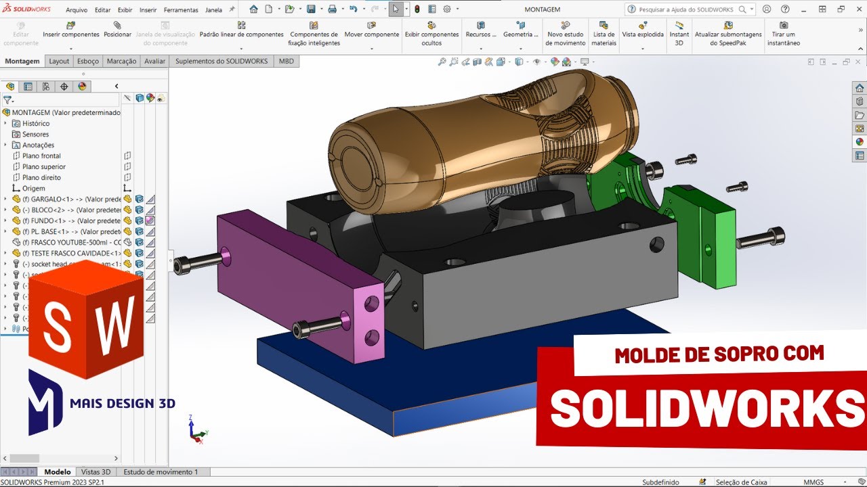
Task: Switch to the Avaliar tab
Action: pyautogui.click(x=154, y=61)
